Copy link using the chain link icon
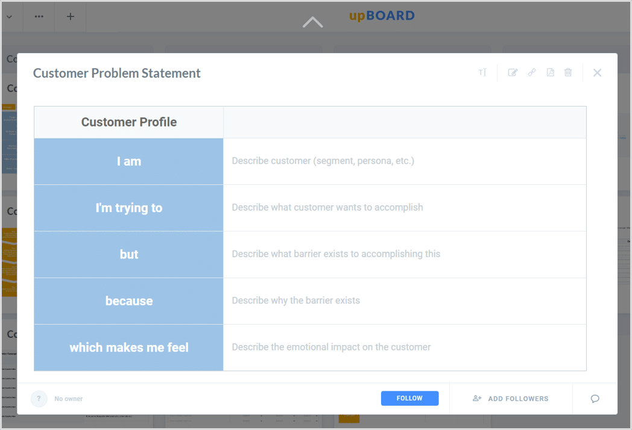632x430 pixels. tap(532, 72)
